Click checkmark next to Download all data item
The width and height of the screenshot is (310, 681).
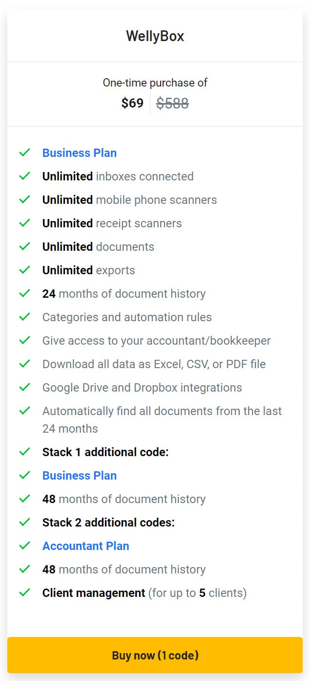click(24, 364)
